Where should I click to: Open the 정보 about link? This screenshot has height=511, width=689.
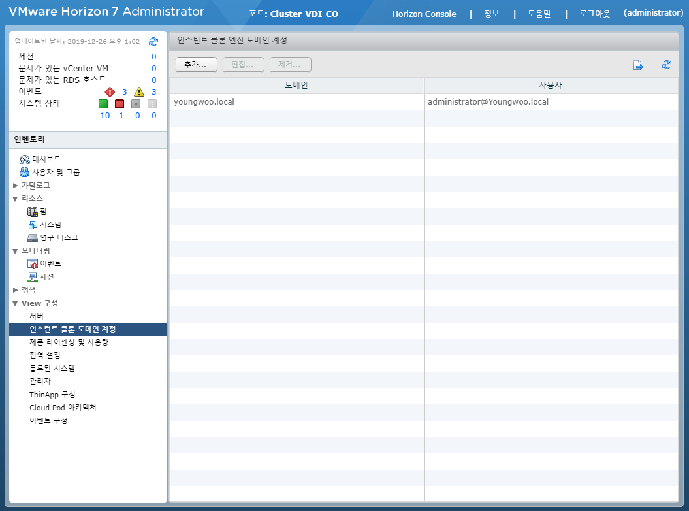click(x=492, y=14)
